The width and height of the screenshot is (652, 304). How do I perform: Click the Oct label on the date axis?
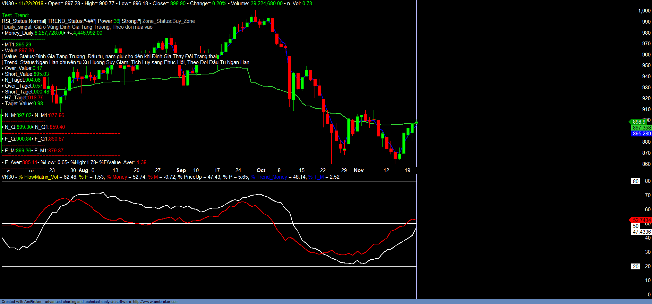click(x=261, y=170)
